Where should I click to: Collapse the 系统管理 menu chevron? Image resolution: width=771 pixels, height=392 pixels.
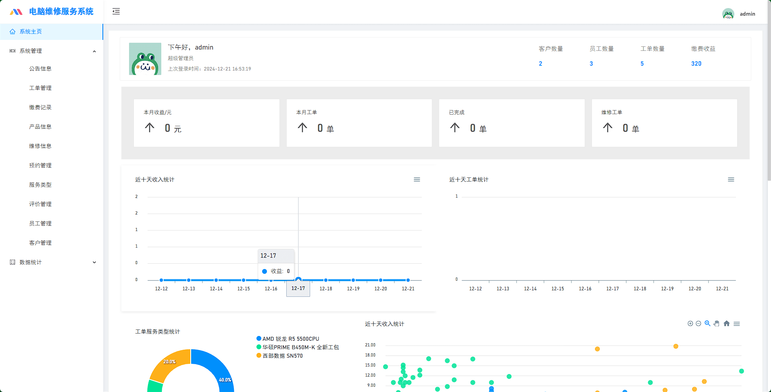click(x=94, y=51)
